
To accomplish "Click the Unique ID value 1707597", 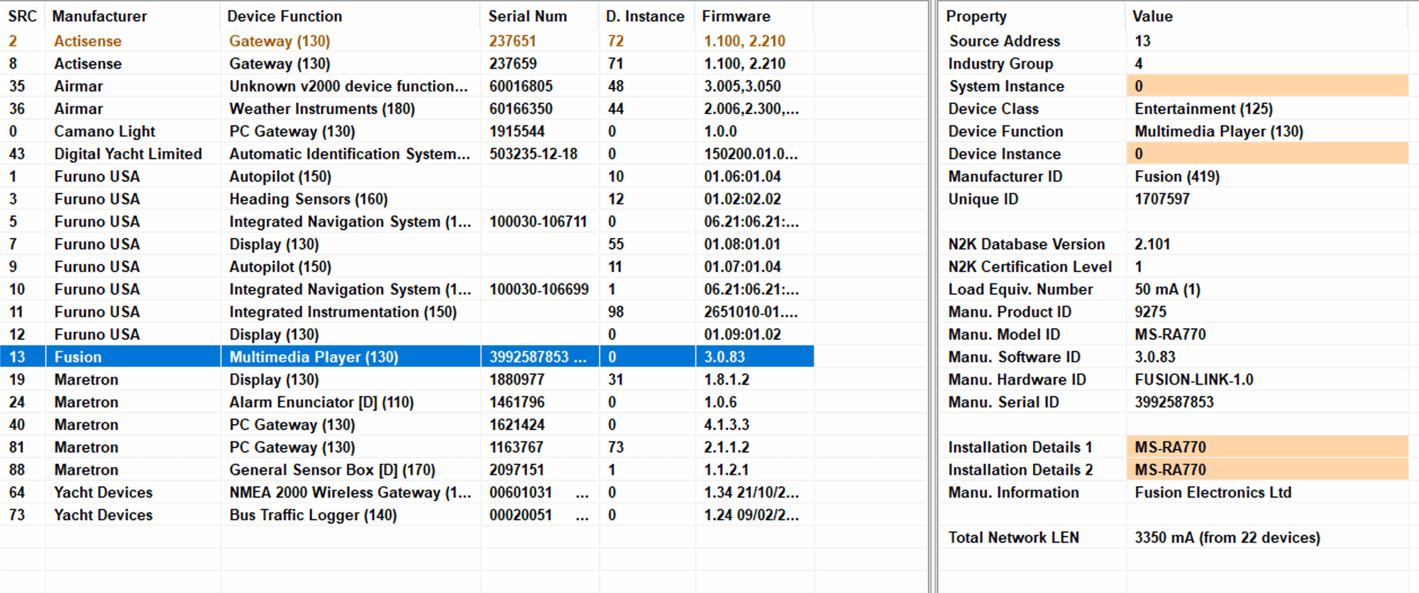I will pyautogui.click(x=1162, y=199).
